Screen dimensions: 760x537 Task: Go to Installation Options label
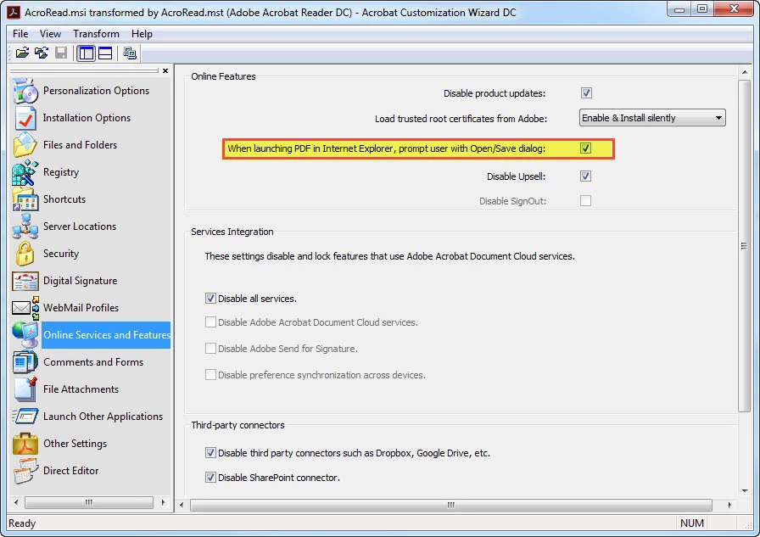click(x=87, y=118)
